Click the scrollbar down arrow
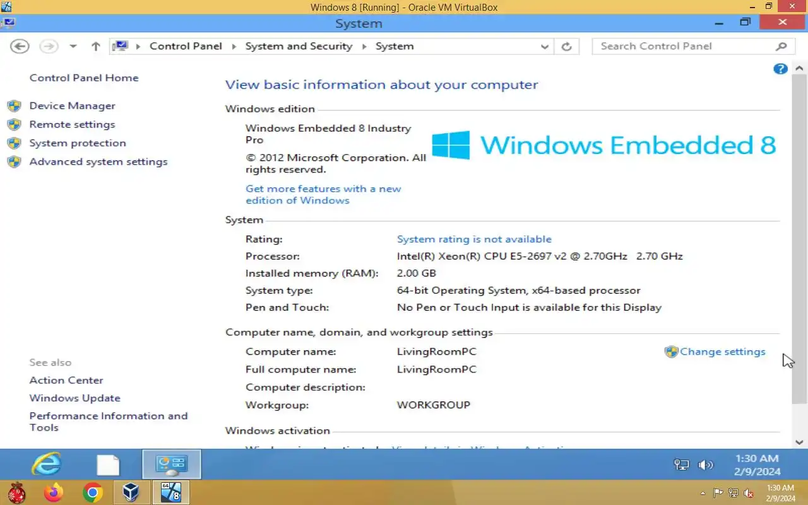Image resolution: width=808 pixels, height=505 pixels. tap(799, 442)
